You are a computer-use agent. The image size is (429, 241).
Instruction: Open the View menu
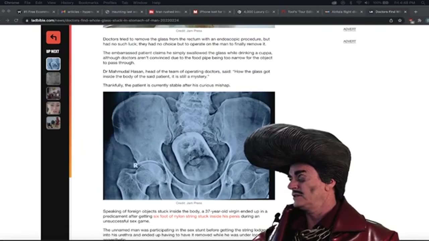click(52, 3)
